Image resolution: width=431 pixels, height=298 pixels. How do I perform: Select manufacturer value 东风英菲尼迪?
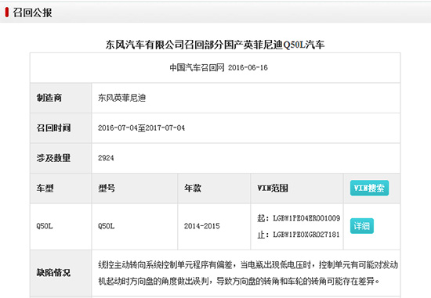121,98
